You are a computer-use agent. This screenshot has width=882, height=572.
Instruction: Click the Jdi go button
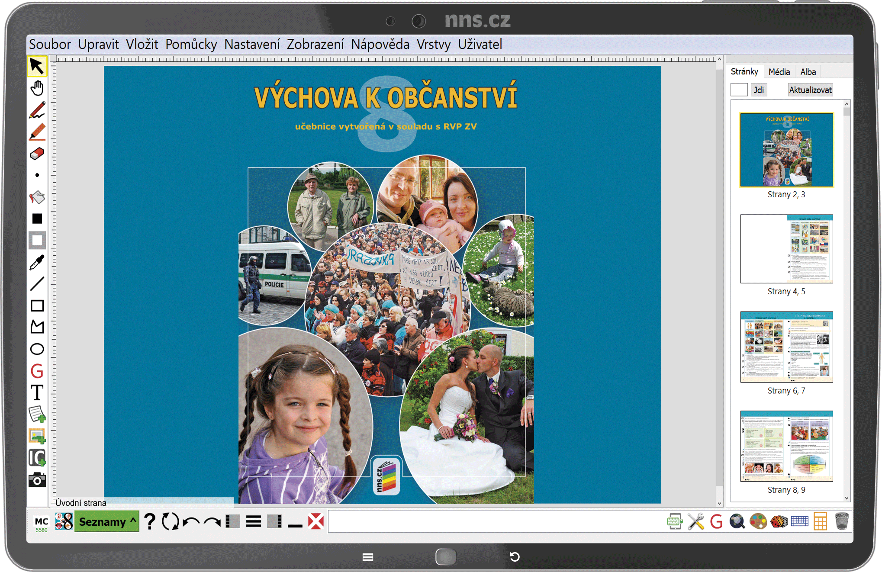(758, 90)
